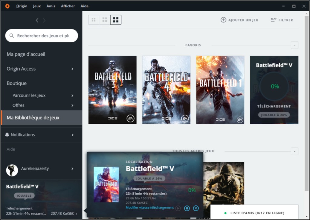Click Ajouter un jeu button

point(239,20)
